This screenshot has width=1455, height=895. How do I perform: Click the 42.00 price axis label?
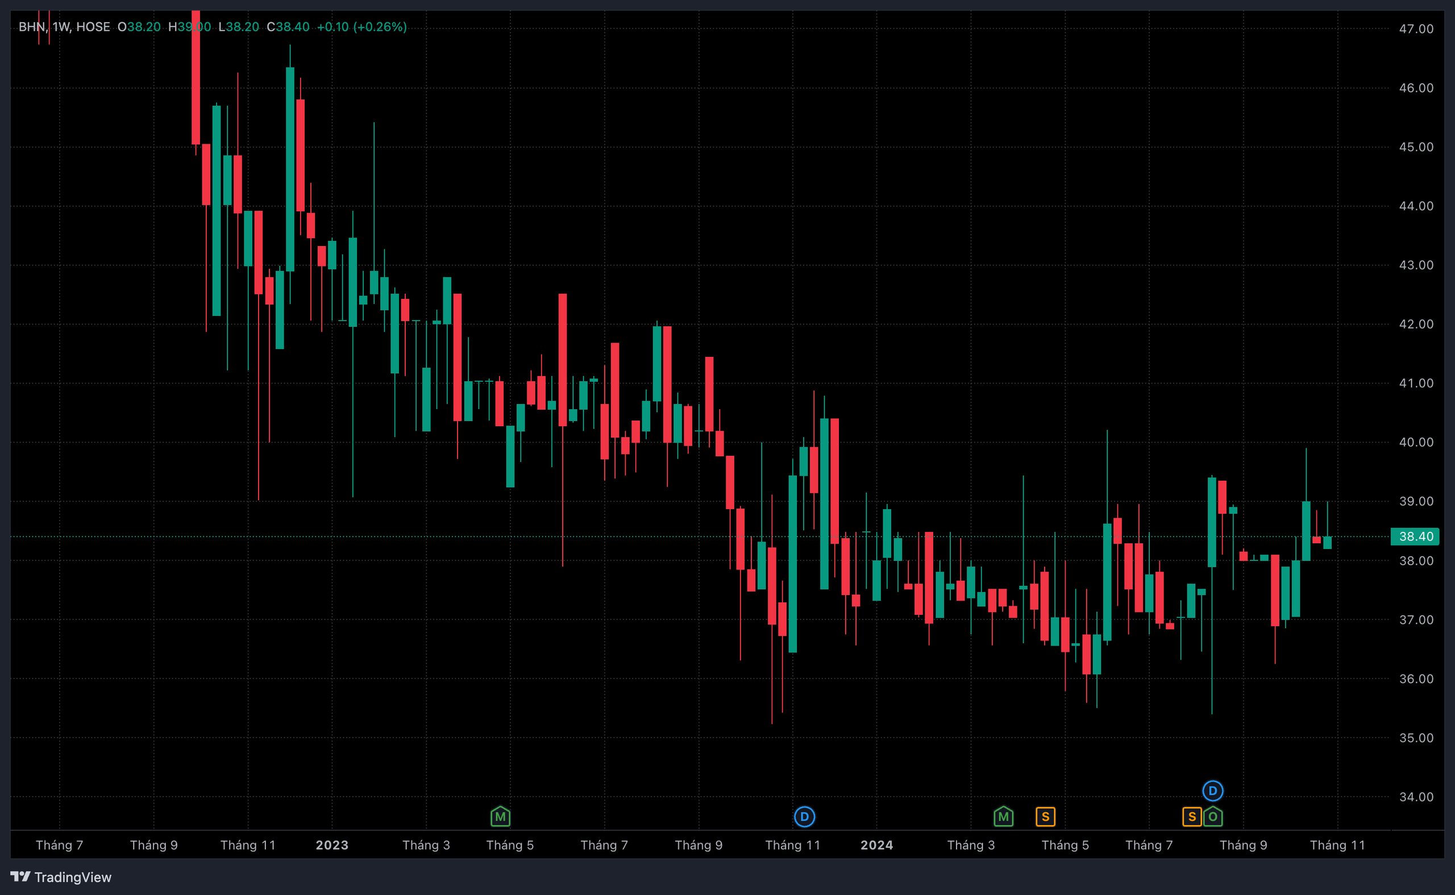pyautogui.click(x=1416, y=324)
